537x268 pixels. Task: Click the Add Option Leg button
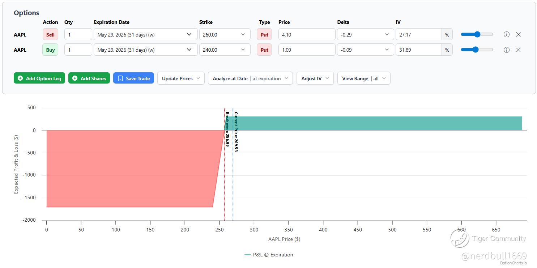click(39, 78)
